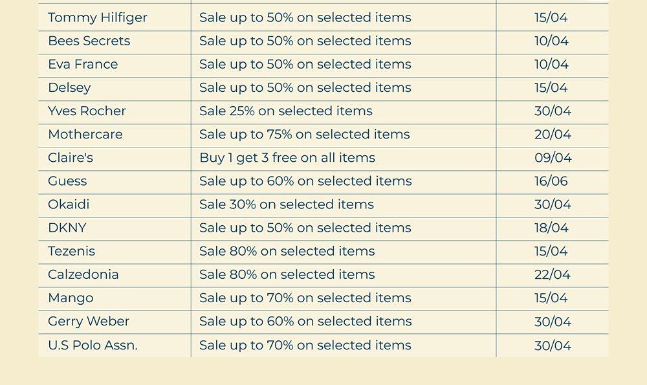The image size is (647, 385).
Task: Click the Tezenis brand name
Action: (x=71, y=251)
